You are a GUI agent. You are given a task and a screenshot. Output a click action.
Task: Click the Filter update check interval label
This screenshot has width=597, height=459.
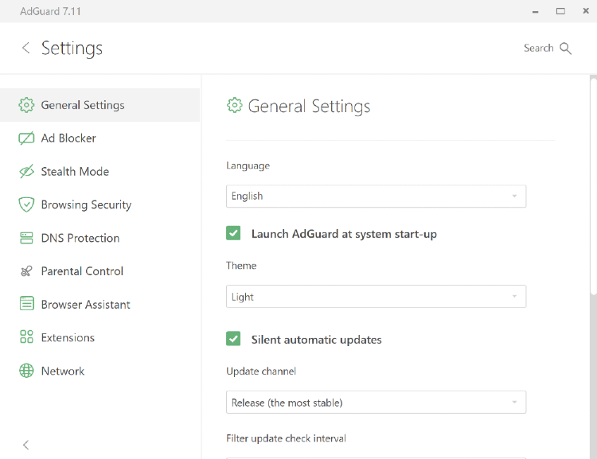286,438
